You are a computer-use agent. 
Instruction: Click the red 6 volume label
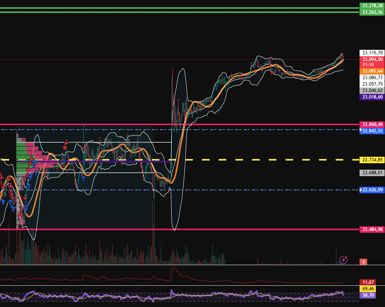364,262
